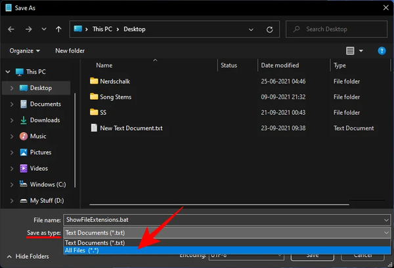Change the view layout icon
The image size is (394, 268).
[x=350, y=51]
